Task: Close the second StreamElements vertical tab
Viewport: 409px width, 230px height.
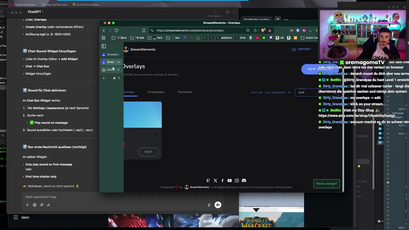Action: point(119,62)
